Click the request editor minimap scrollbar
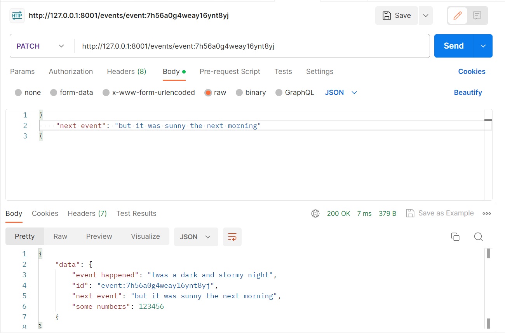Image resolution: width=505 pixels, height=336 pixels. coord(488,155)
